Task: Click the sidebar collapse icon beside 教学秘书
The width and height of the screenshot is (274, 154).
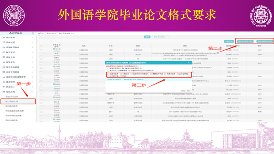Action: [x=33, y=33]
